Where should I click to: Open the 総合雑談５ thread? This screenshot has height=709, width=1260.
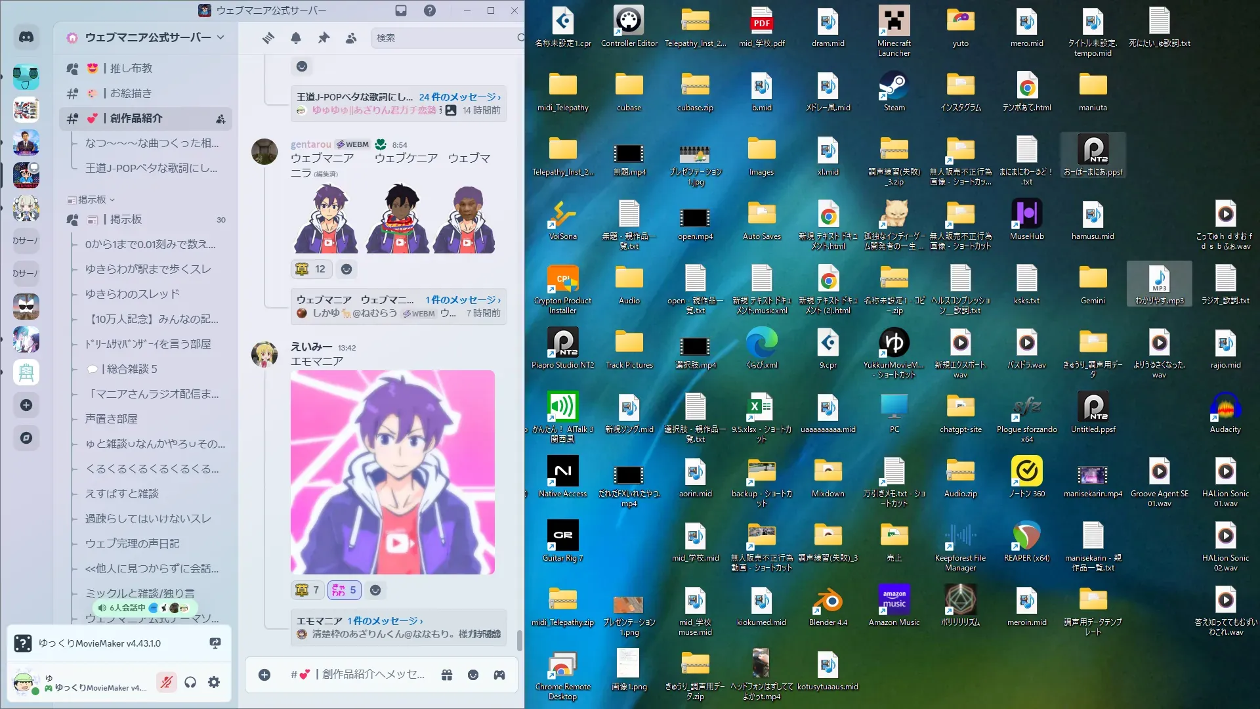click(x=132, y=369)
